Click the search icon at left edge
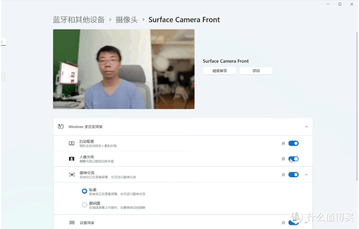This screenshot has height=229, width=359. click(x=2, y=41)
